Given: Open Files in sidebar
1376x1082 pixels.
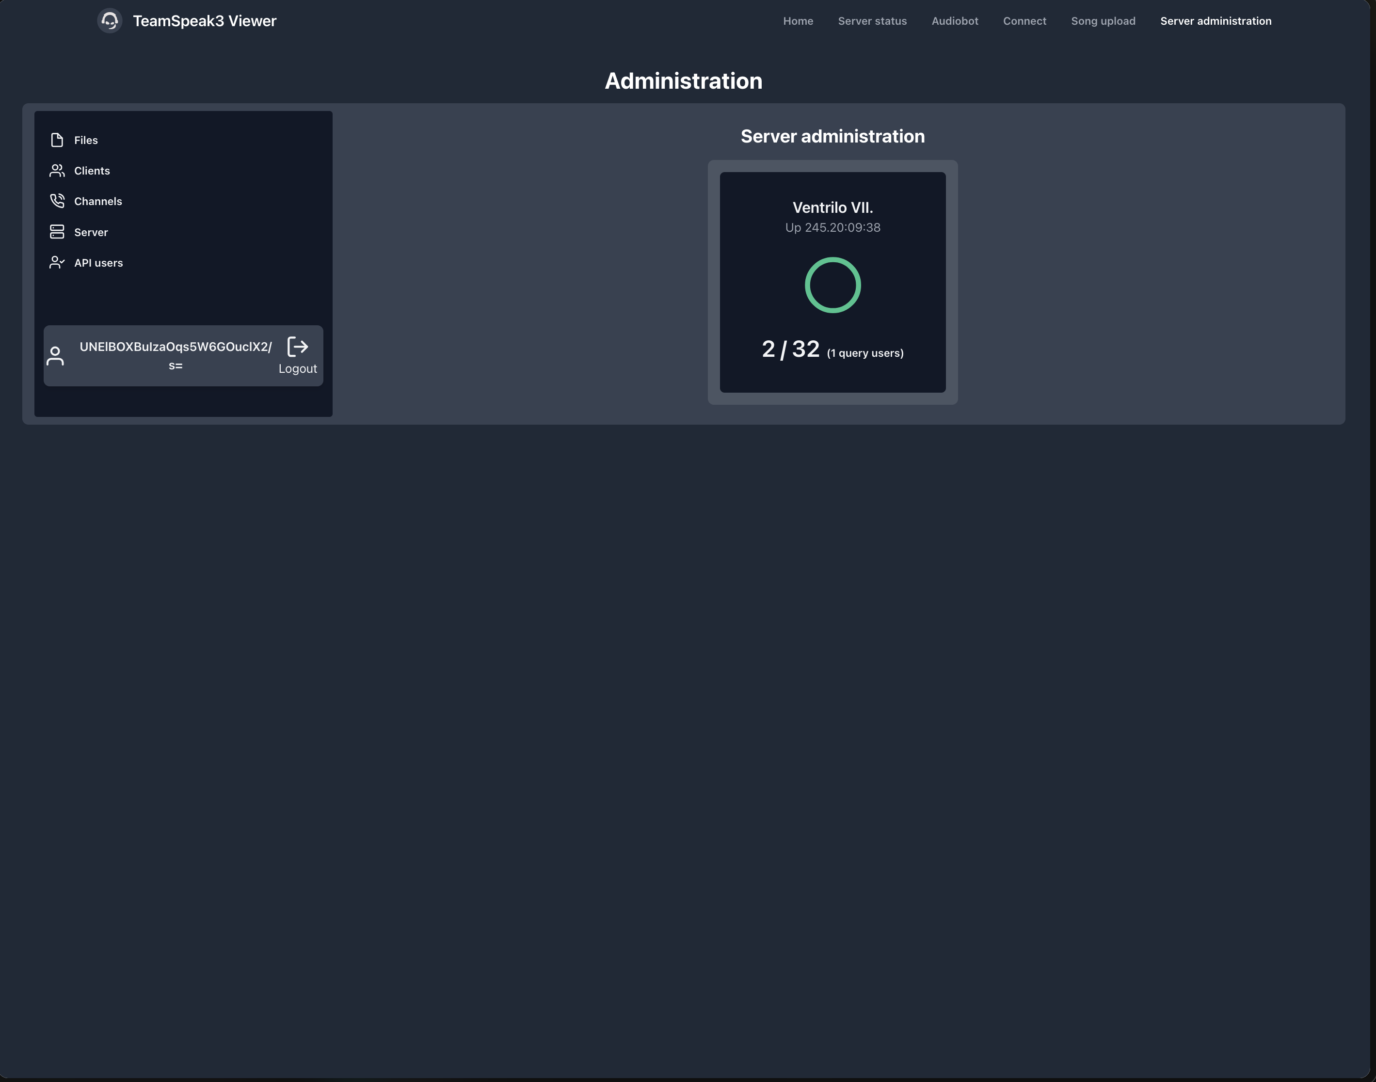Looking at the screenshot, I should click(x=86, y=140).
